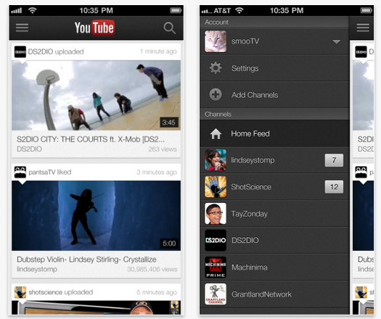This screenshot has width=381, height=319.
Task: Tap the 'Channels' section header
Action: (x=274, y=114)
